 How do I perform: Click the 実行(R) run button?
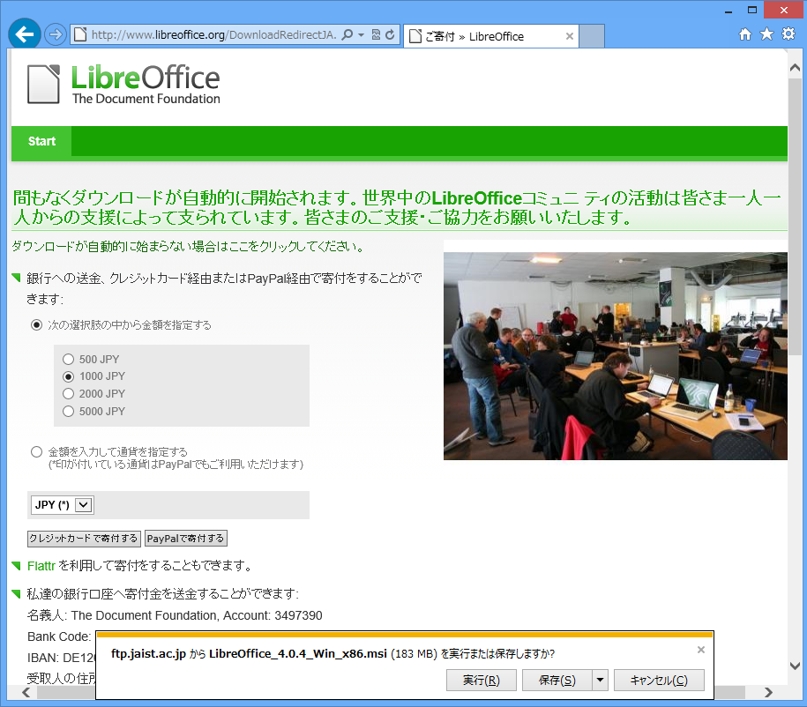pyautogui.click(x=481, y=680)
